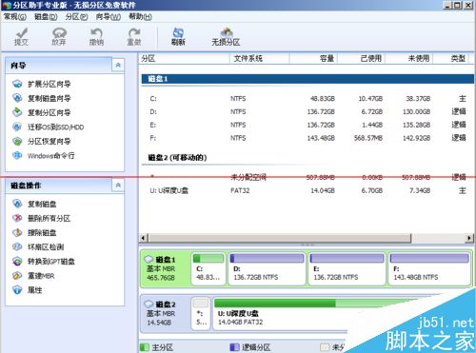Image resolution: width=476 pixels, height=353 pixels.
Task: Start 复制分区向导
Action: (x=41, y=112)
